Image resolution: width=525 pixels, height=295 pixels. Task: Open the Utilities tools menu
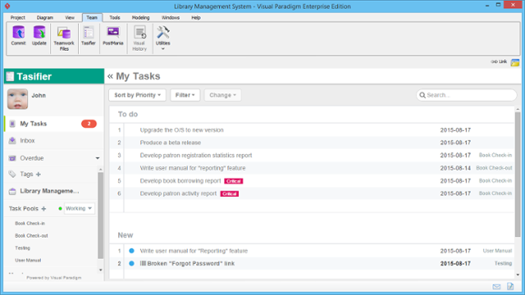point(162,38)
